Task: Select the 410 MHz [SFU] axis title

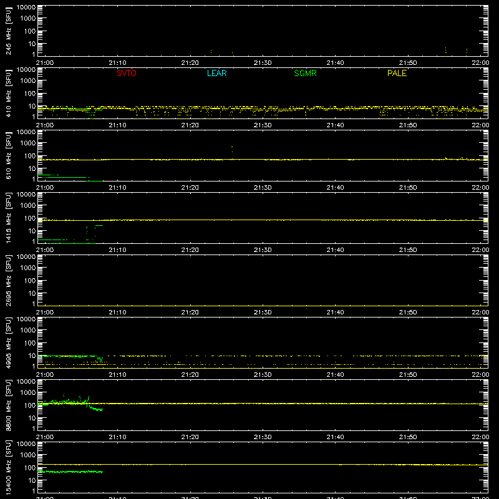Action: [x=9, y=93]
